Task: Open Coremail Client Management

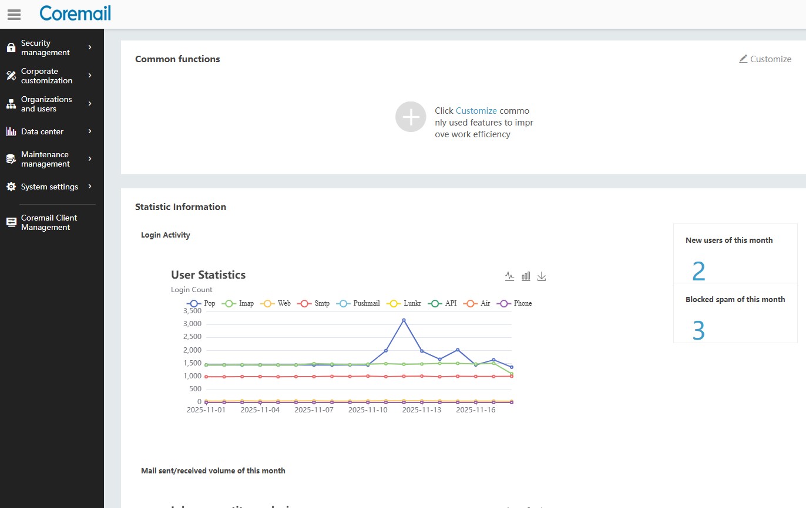Action: (49, 222)
